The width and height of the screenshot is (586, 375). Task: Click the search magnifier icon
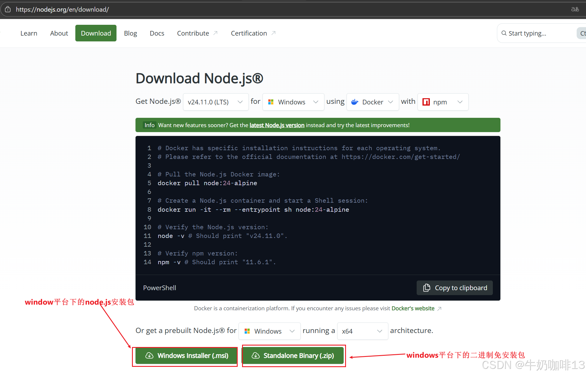pos(504,33)
